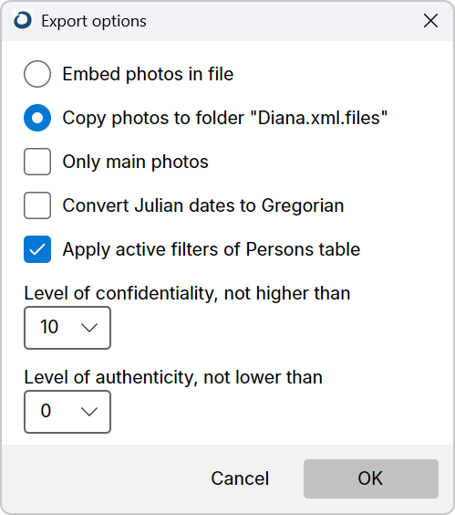Click the "Embed photos in file" label text

point(148,74)
